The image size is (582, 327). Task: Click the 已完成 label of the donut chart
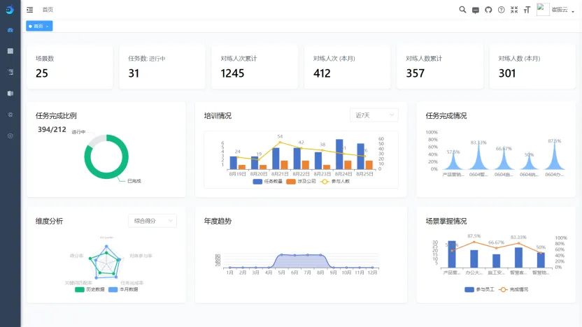134,181
